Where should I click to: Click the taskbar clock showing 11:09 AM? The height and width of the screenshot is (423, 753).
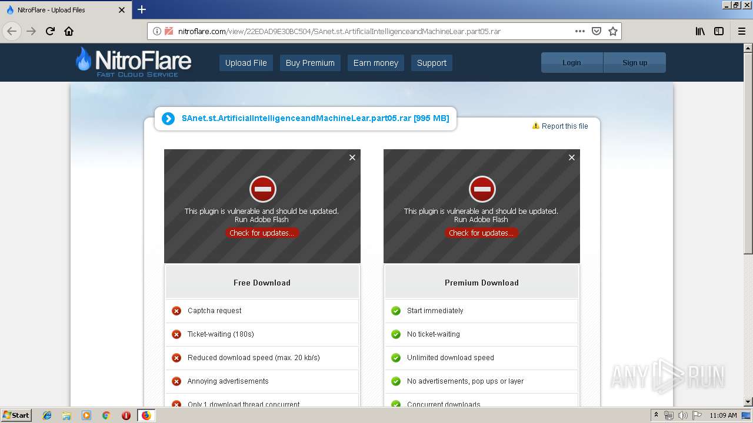coord(723,415)
